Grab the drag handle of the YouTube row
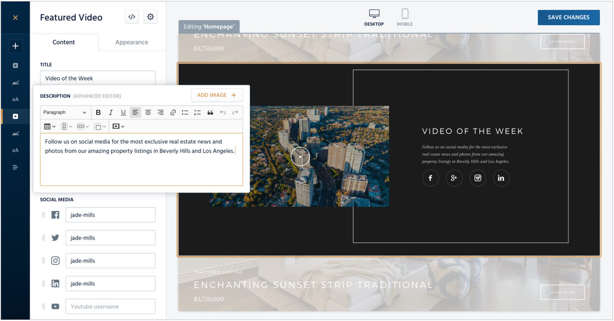 [43, 307]
